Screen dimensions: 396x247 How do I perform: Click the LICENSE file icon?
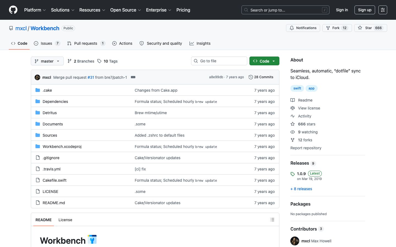click(38, 192)
